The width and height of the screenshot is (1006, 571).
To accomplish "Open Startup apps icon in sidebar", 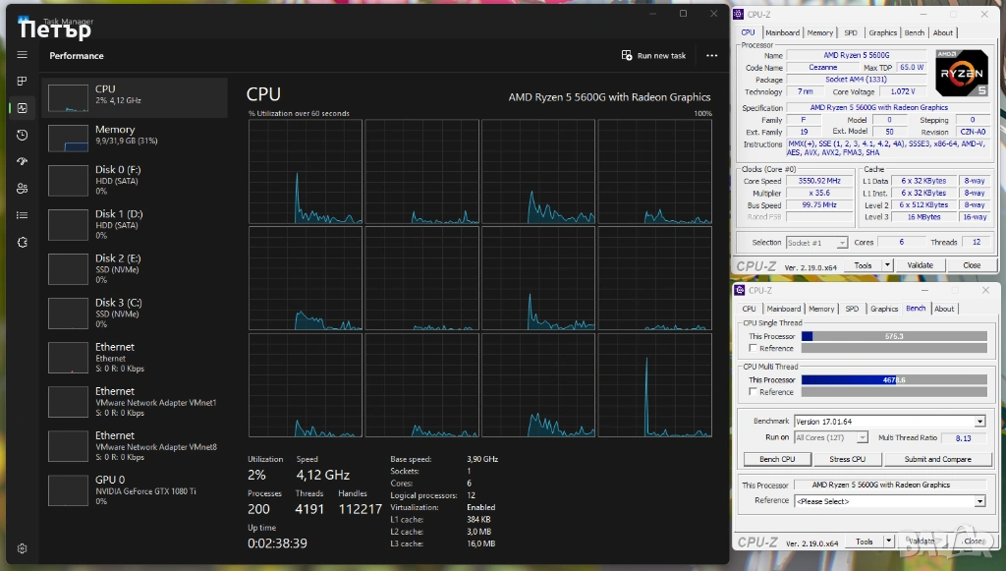I will (x=23, y=161).
